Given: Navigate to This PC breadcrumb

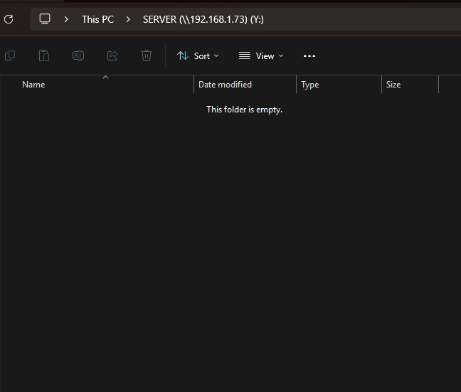Looking at the screenshot, I should pos(97,19).
